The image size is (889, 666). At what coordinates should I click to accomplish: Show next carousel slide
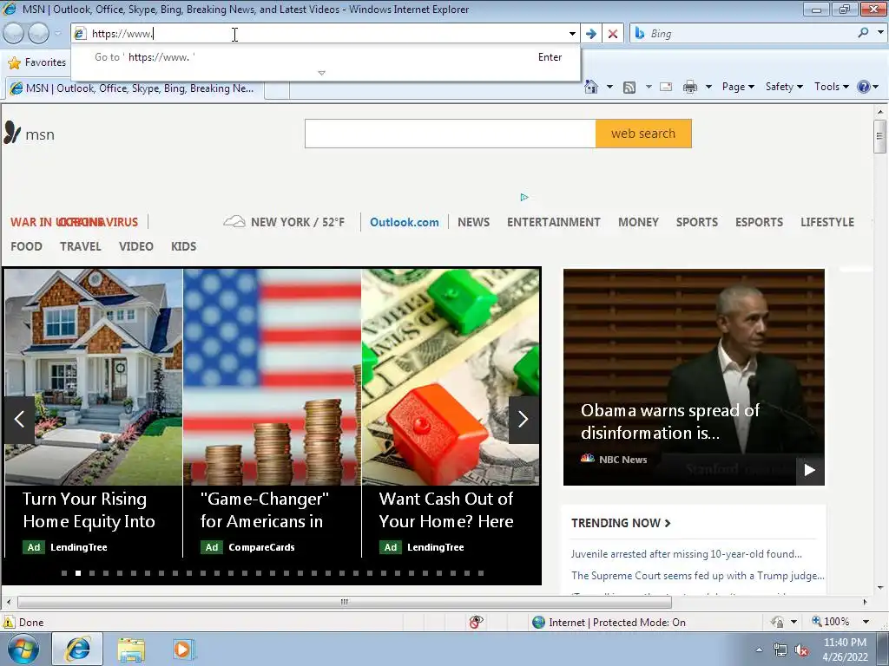click(524, 419)
